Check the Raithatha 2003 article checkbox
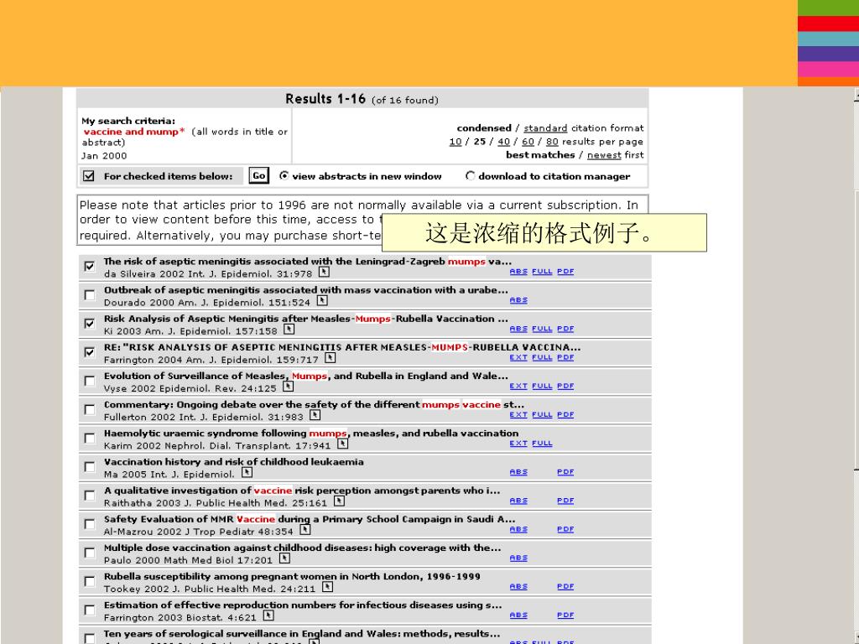859x644 pixels. pos(89,496)
